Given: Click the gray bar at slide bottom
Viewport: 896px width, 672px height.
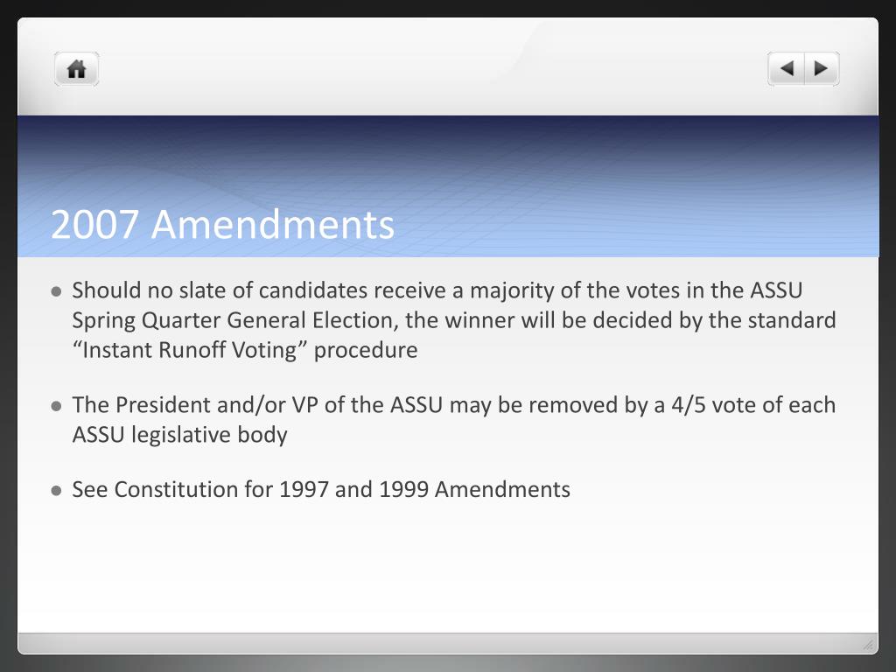Looking at the screenshot, I should (448, 643).
